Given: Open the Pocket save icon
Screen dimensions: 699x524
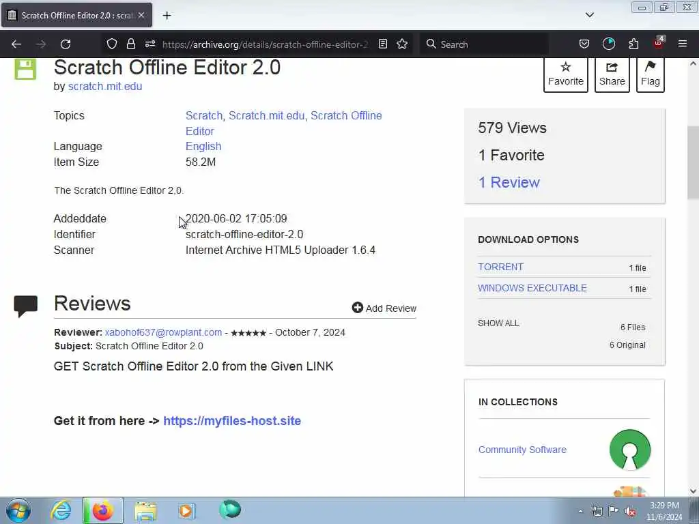Looking at the screenshot, I should 584,44.
